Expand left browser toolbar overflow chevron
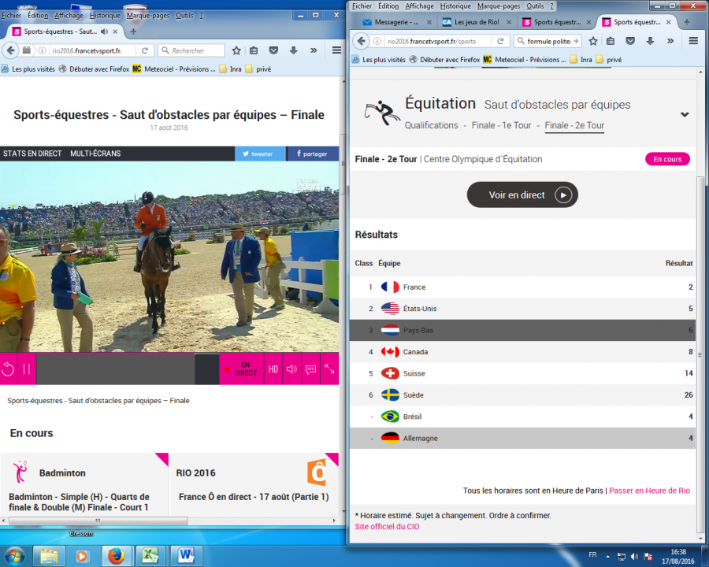Image resolution: width=709 pixels, height=567 pixels. (x=313, y=50)
